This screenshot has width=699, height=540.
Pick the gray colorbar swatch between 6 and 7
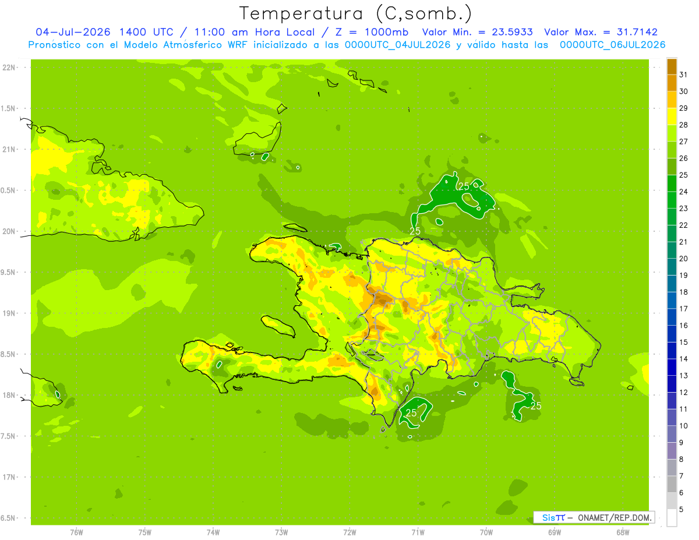pyautogui.click(x=672, y=484)
